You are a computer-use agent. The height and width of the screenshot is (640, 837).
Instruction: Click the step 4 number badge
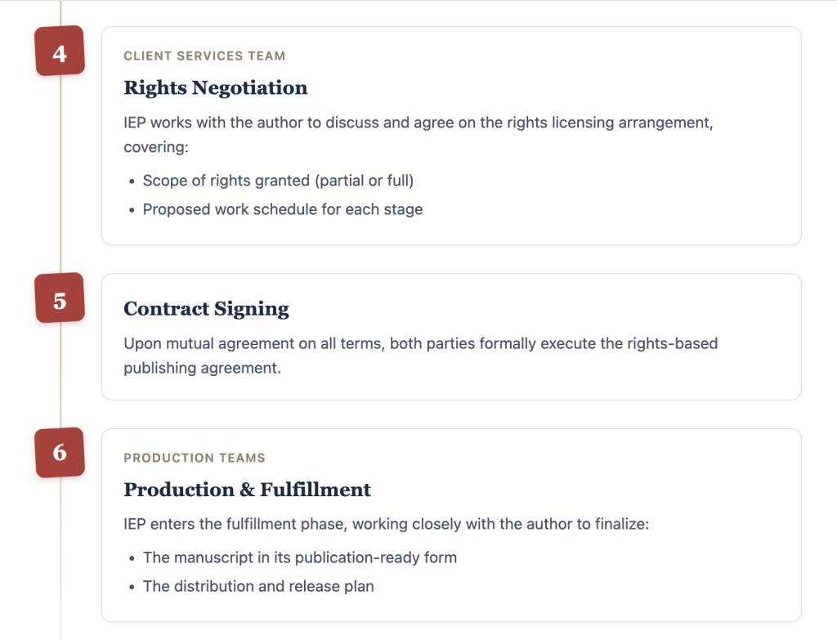tap(60, 51)
